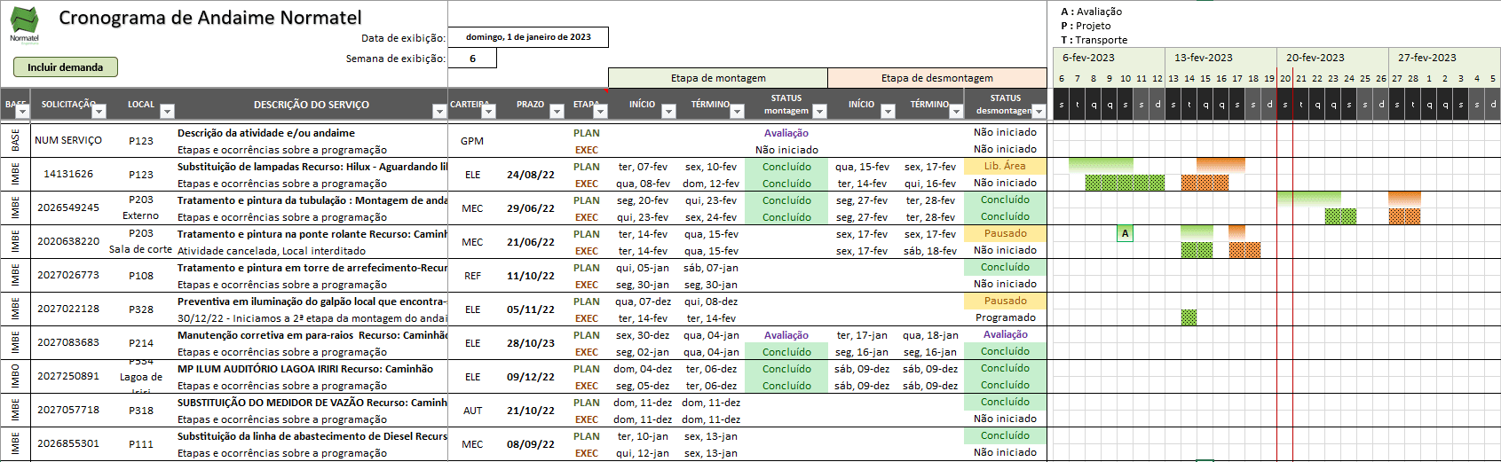Open the montagem TÉRMINO filter dropdown
Viewport: 1501px width, 462px height.
click(736, 111)
